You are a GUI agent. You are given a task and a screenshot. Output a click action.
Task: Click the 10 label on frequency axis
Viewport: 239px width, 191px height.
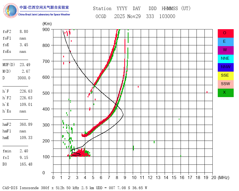[134, 177]
